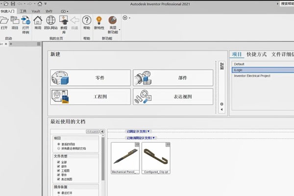Select the 快捷方式 (Shortcuts) tab
This screenshot has width=294, height=196.
[x=256, y=54]
